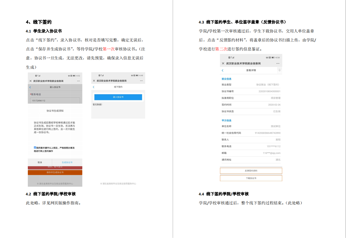The width and height of the screenshot is (346, 238).
Task: Click the 武汉职业技术学院就业信息网 title in 查看详情 screenshot
Action: (243, 63)
